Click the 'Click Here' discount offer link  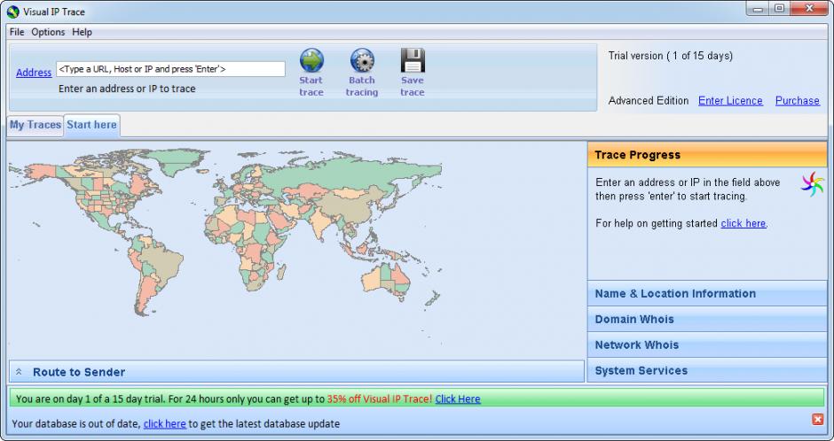pos(458,399)
